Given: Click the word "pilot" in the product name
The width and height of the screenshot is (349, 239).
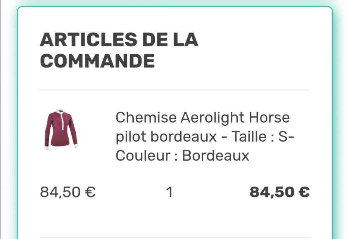Looking at the screenshot, I should pos(131,137).
